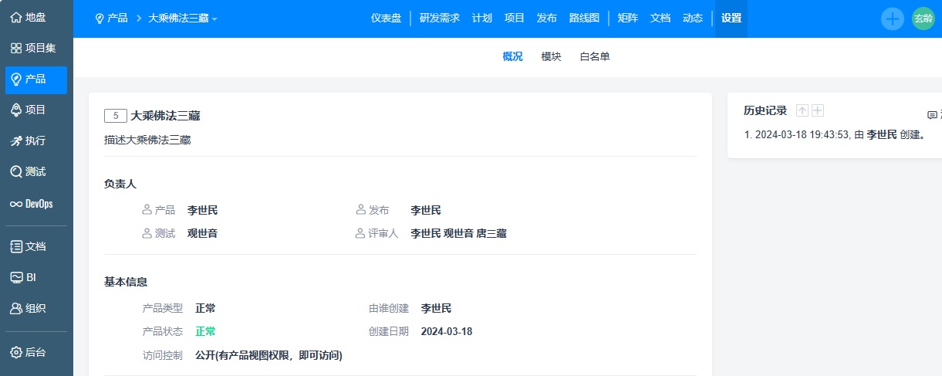Open 大乘佛法三藏 product switcher dropdown
Image resolution: width=942 pixels, height=376 pixels.
pyautogui.click(x=182, y=18)
